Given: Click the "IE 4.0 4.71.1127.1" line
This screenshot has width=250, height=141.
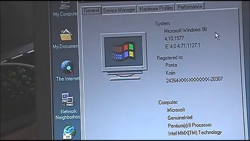Looking at the screenshot, I should point(182,46).
